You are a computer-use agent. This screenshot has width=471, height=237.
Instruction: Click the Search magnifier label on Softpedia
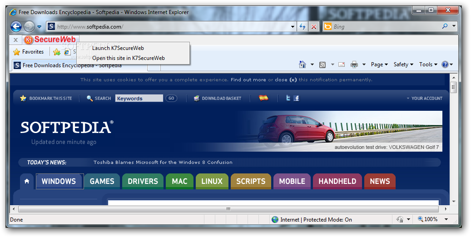pyautogui.click(x=99, y=98)
